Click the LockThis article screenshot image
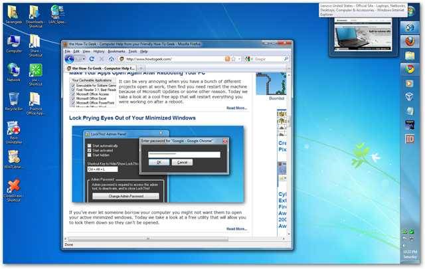The image size is (425, 269). point(158,164)
